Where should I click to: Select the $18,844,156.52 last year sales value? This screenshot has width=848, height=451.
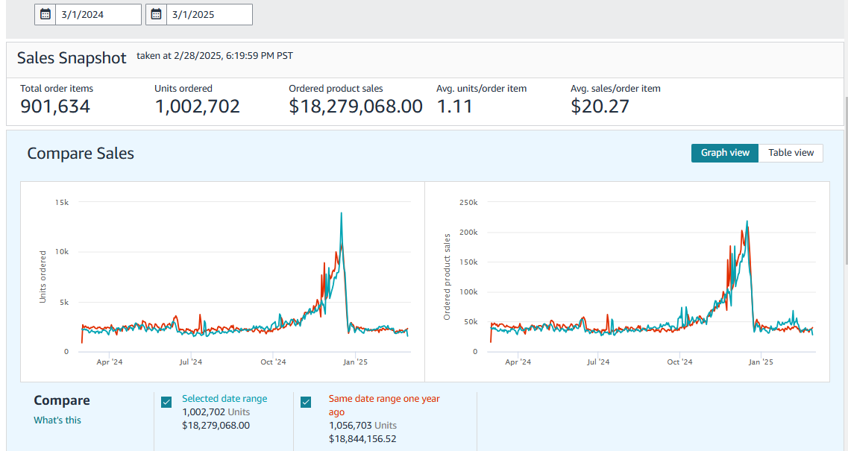coord(362,439)
